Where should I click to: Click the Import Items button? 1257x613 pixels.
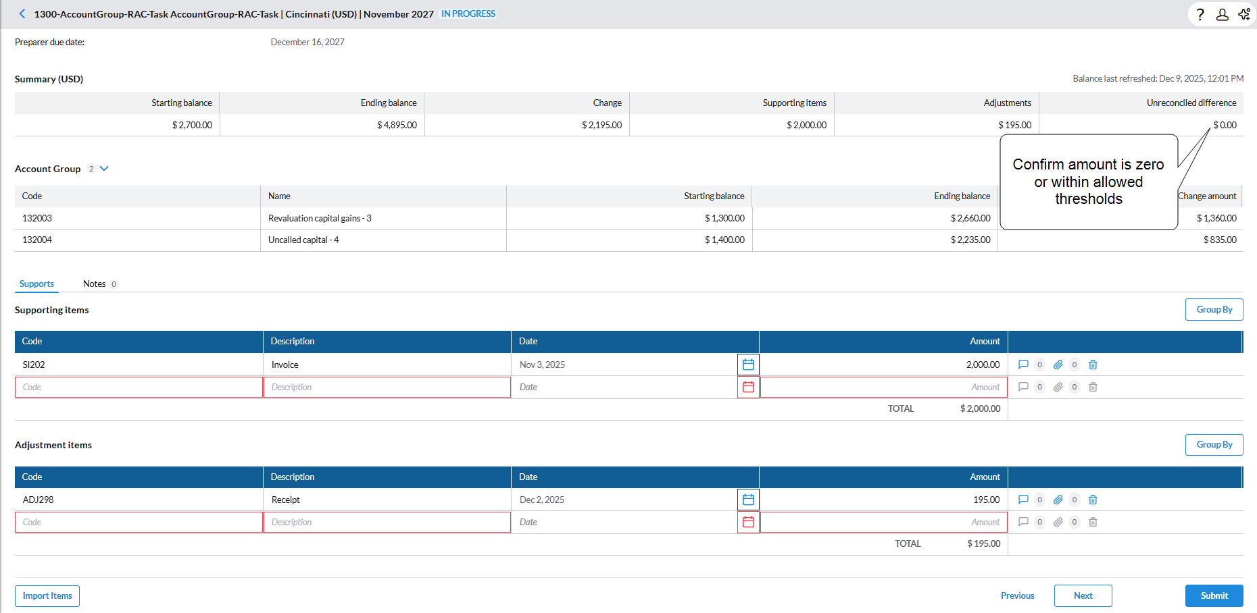click(x=47, y=595)
